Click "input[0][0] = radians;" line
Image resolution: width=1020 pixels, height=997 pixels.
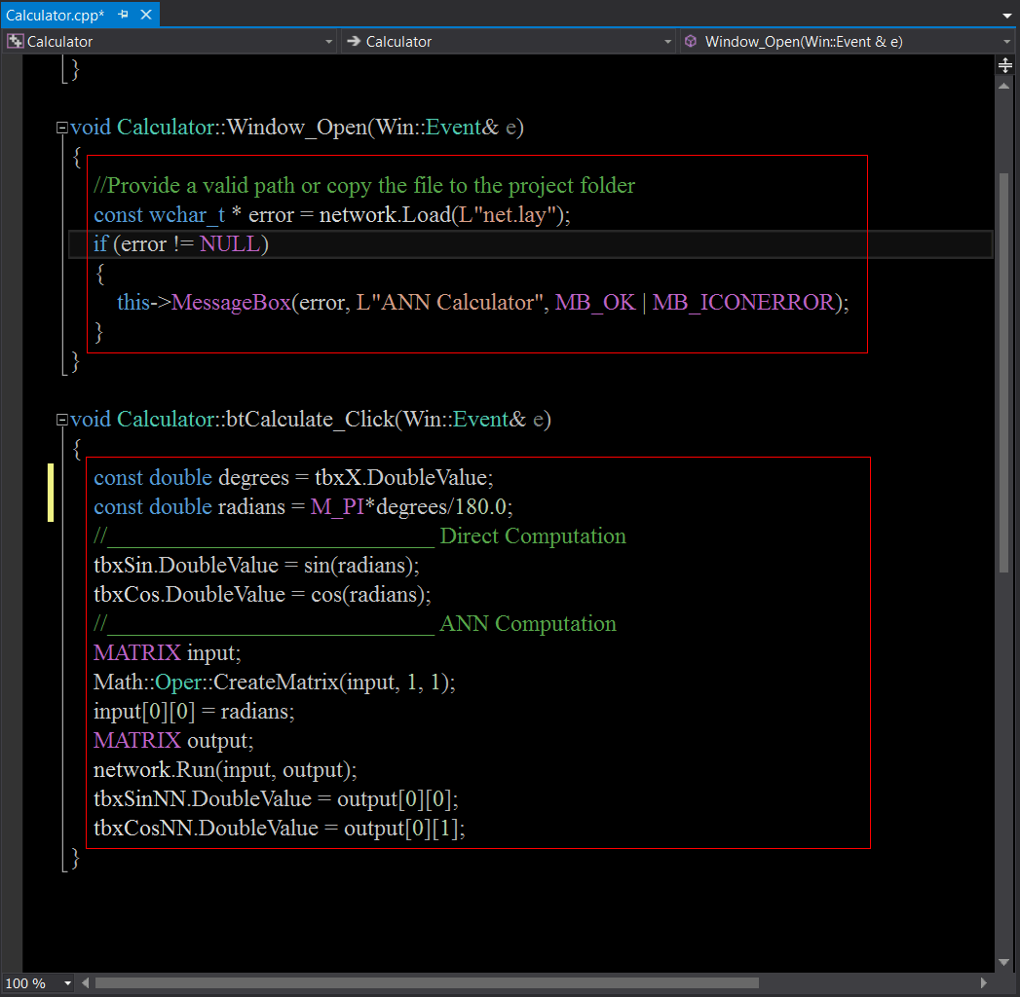click(x=194, y=712)
